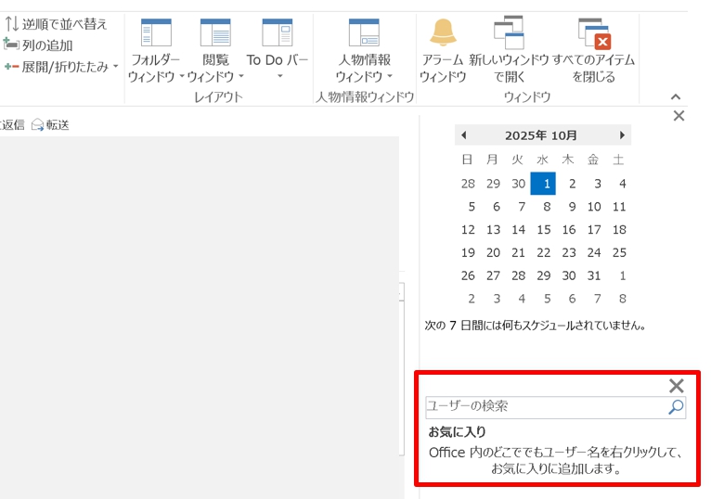Click the 2025年 10月 month header

[541, 135]
